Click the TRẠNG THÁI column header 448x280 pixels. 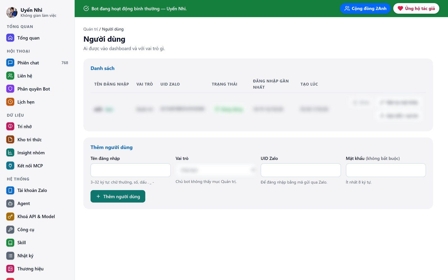coord(225,84)
